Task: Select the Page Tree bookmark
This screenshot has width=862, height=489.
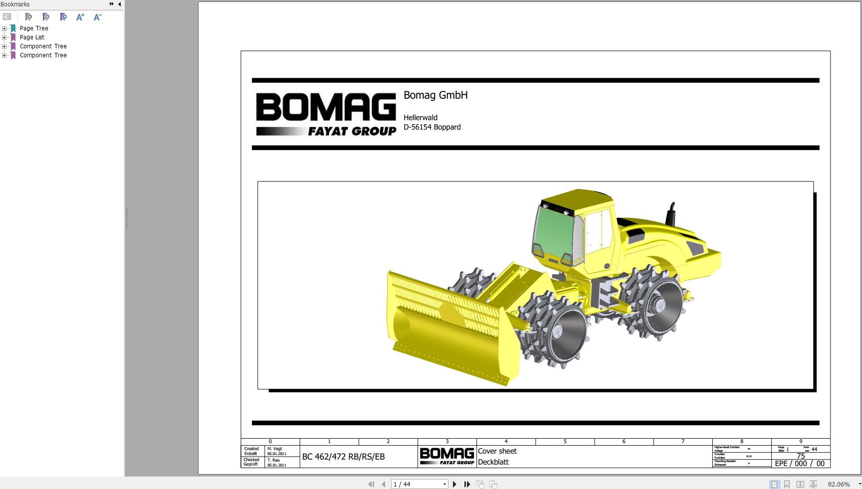Action: coord(34,28)
